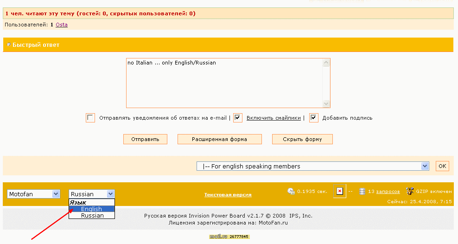Click the GZIP compression icon
Screen dimensions: 458x244
coord(409,191)
